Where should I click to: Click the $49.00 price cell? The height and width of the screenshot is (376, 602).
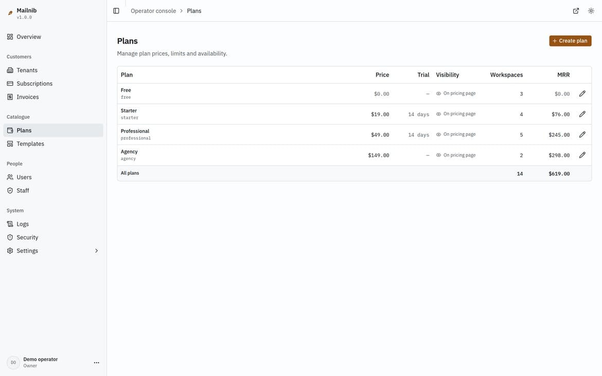pyautogui.click(x=380, y=135)
